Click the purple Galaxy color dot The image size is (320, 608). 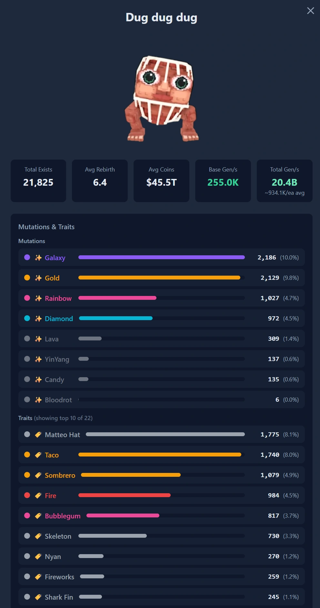pos(27,257)
